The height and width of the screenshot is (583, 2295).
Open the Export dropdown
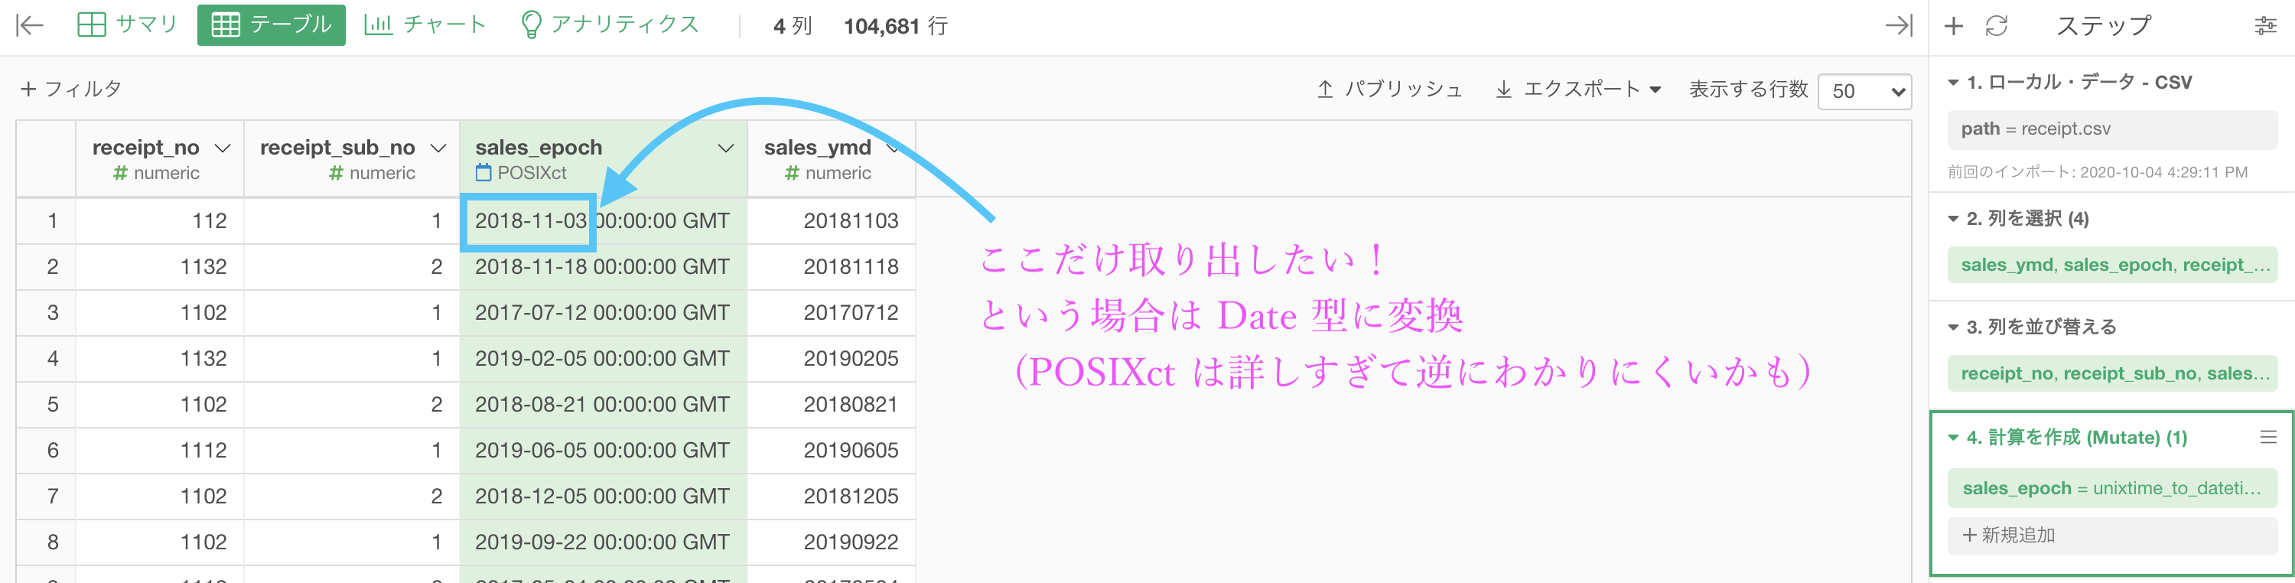tap(1577, 90)
